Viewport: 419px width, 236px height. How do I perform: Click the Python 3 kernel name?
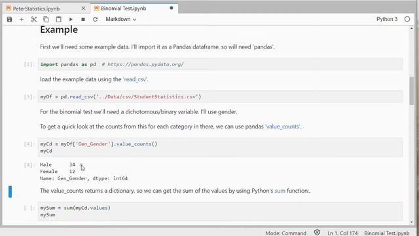[387, 19]
